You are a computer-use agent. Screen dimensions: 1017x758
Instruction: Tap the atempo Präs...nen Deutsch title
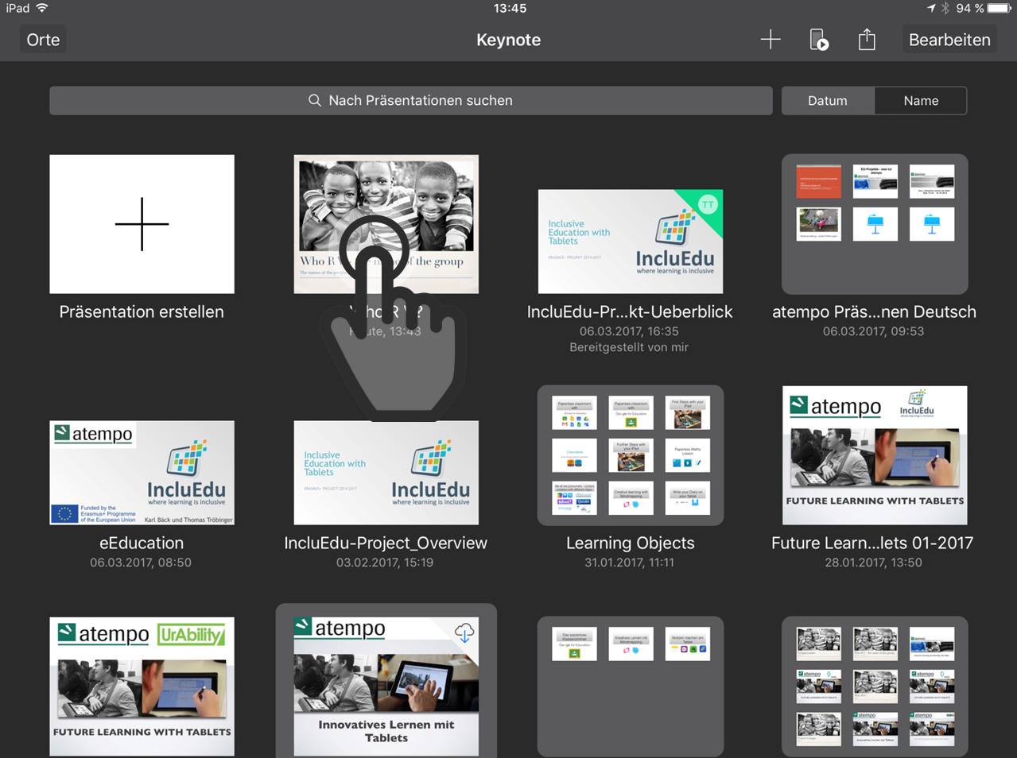pos(874,312)
